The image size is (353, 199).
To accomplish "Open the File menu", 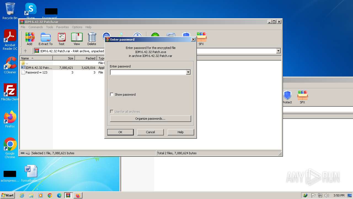I will [23, 27].
